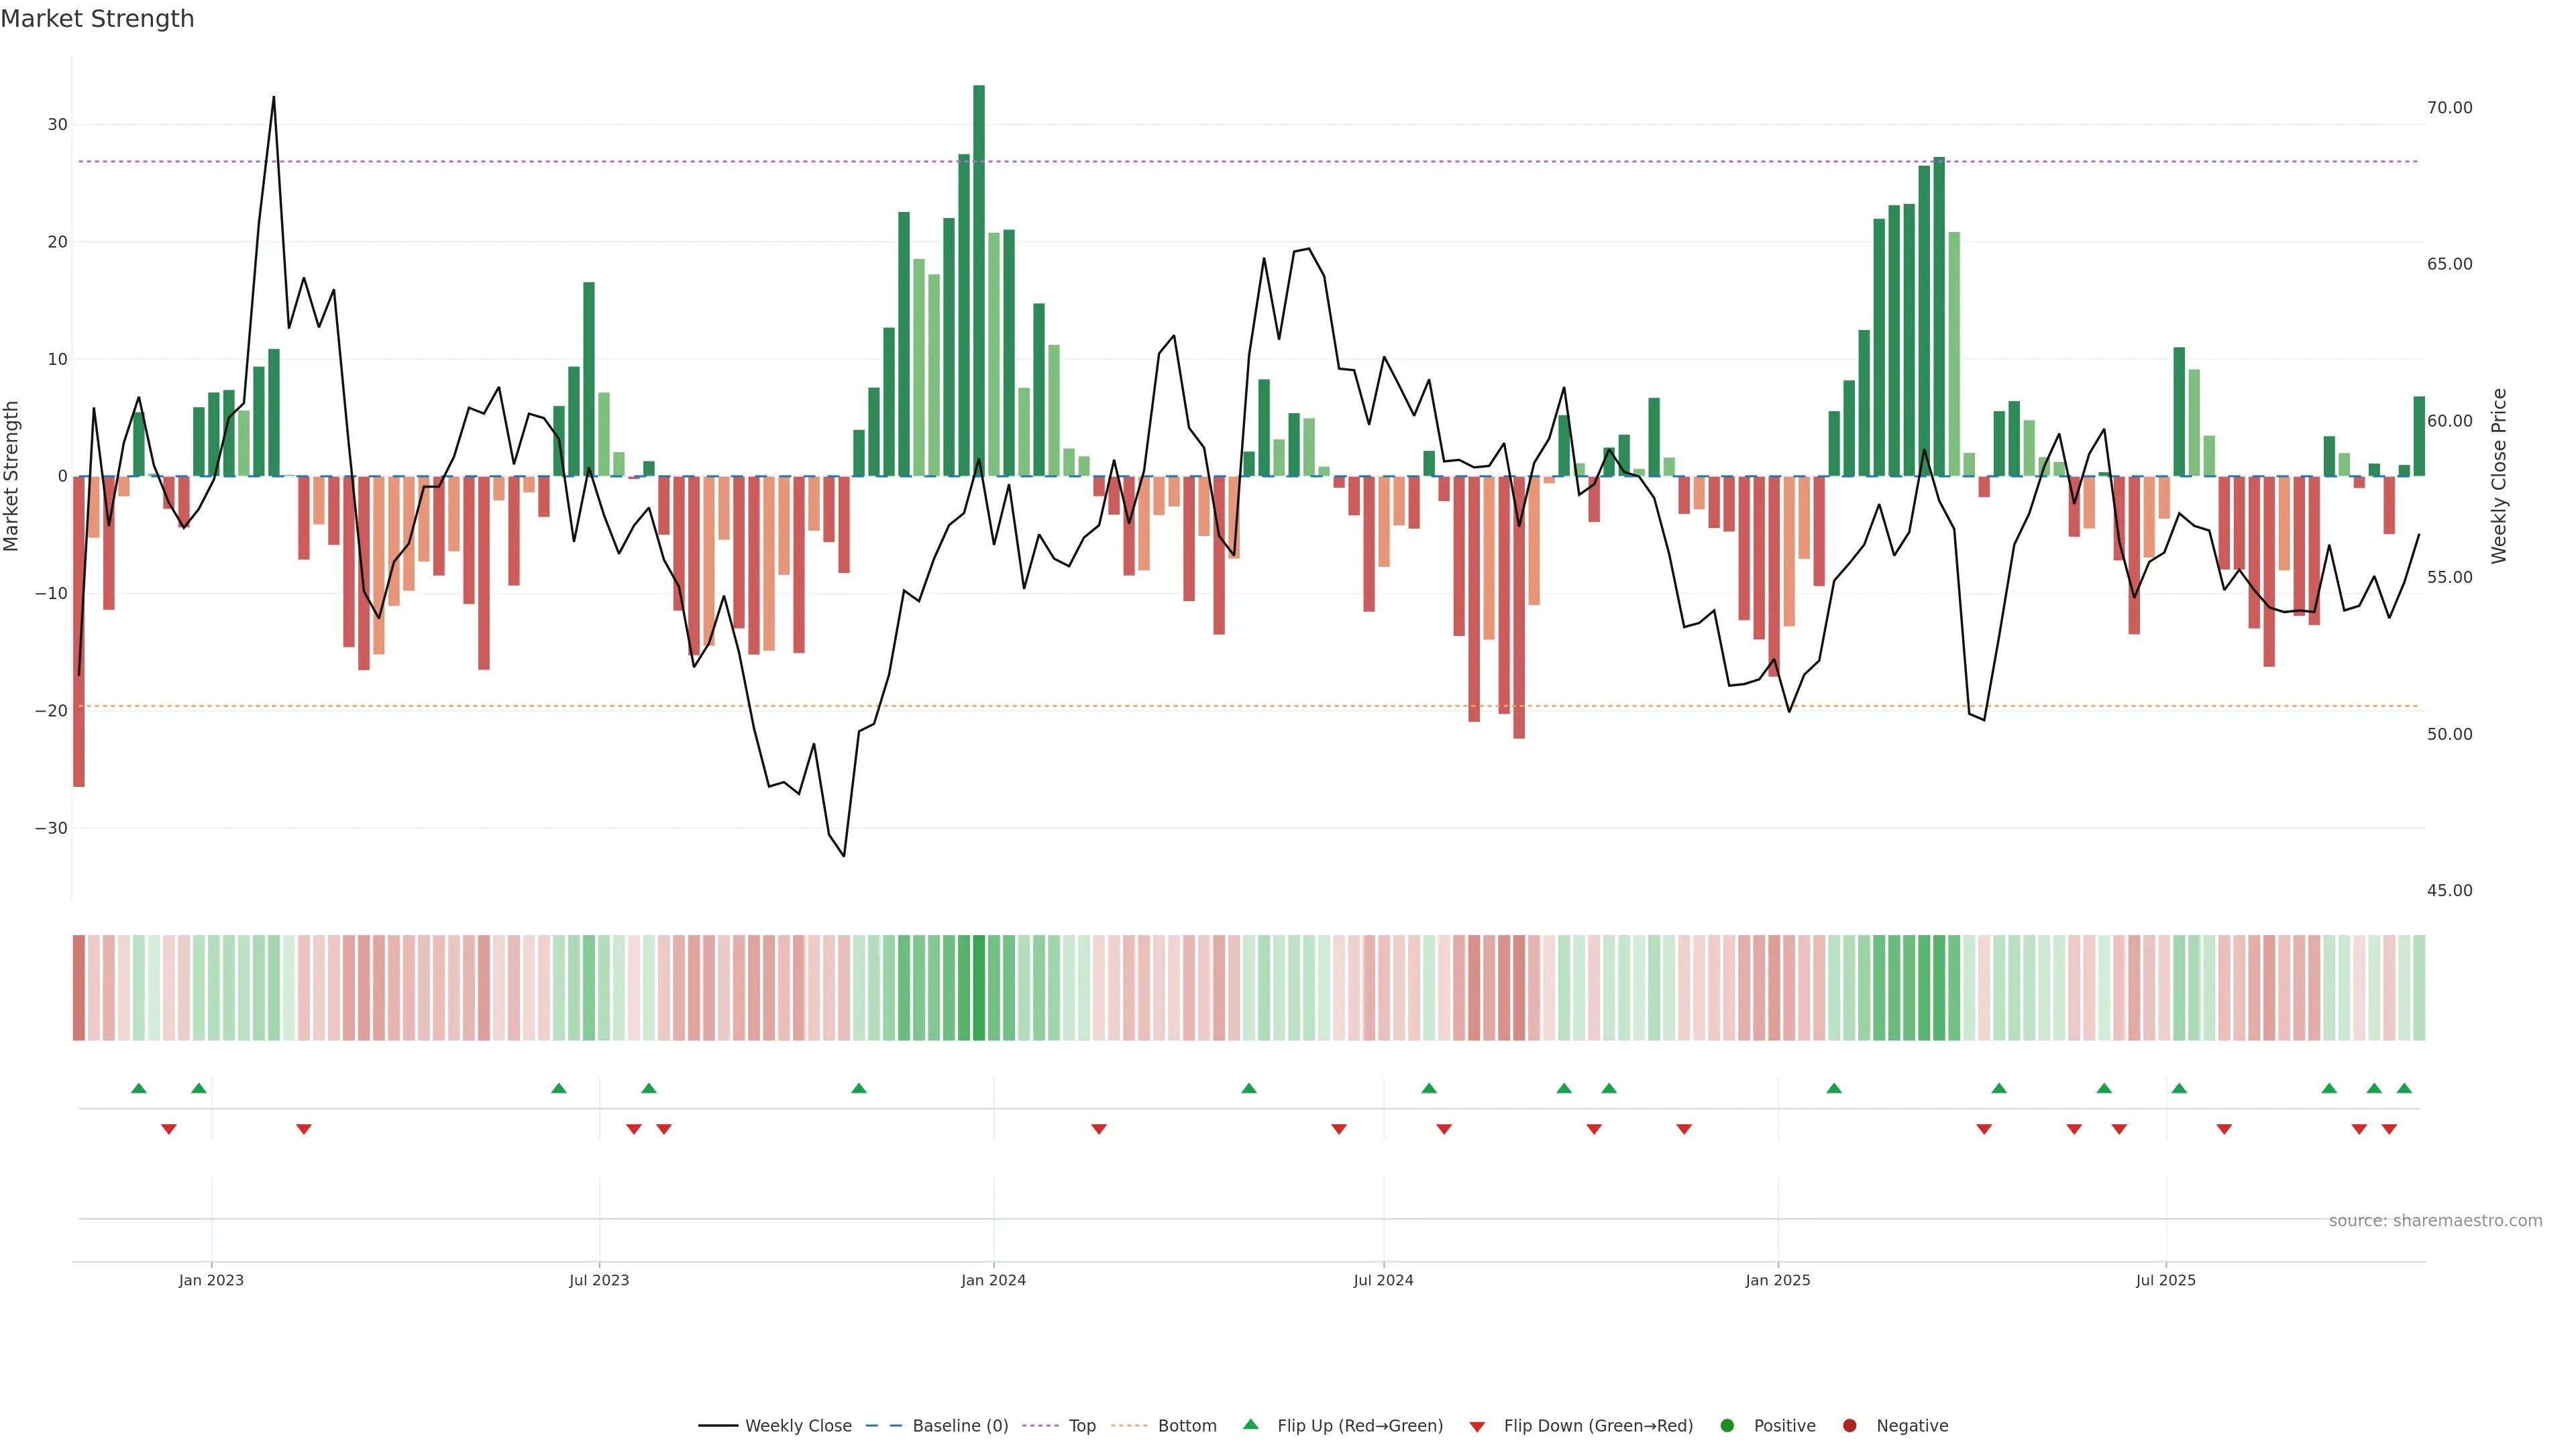This screenshot has width=2576, height=1449.
Task: Click the Weekly Close Price axis title
Action: coord(2500,476)
